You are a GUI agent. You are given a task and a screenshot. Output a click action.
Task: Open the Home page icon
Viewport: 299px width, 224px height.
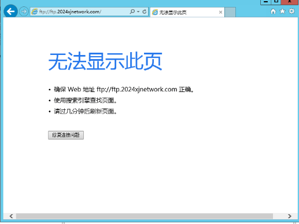coord(273,12)
